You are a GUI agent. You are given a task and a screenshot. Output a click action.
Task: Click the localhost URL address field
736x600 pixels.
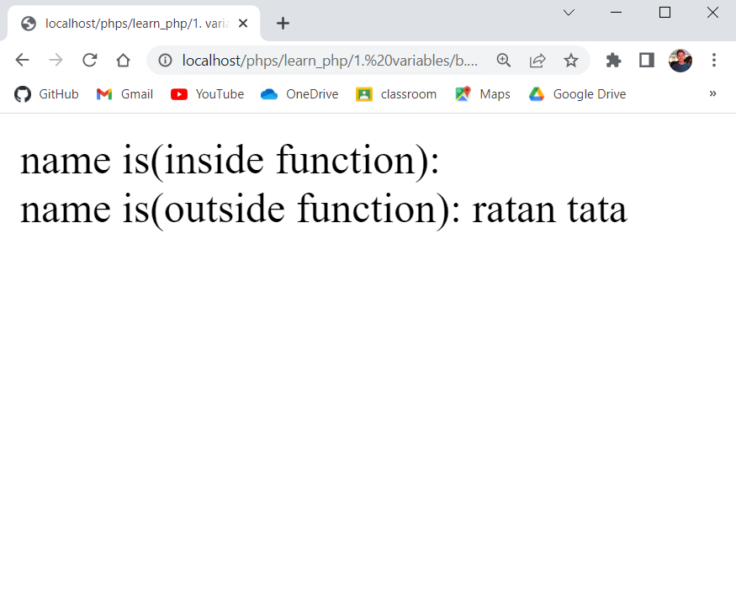coord(330,60)
